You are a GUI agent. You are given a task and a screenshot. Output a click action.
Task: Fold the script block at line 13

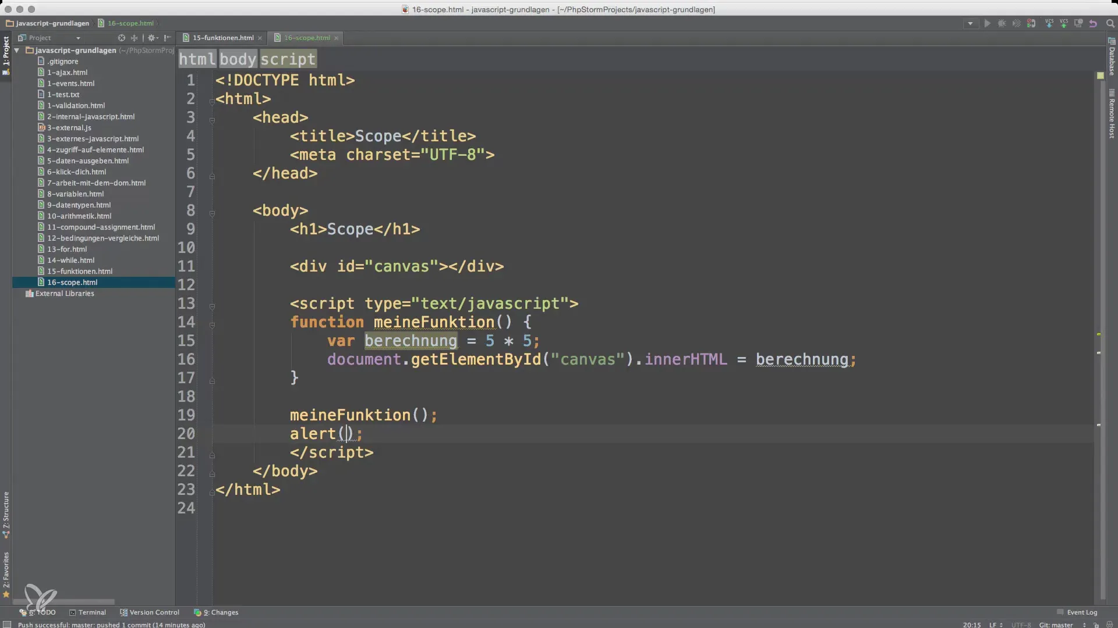point(212,306)
